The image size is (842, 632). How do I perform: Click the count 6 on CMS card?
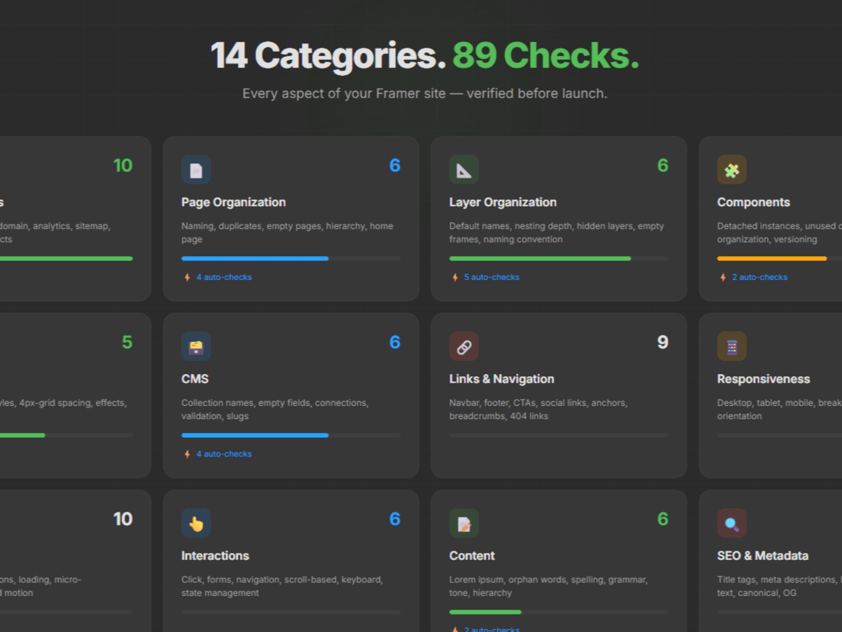point(395,342)
